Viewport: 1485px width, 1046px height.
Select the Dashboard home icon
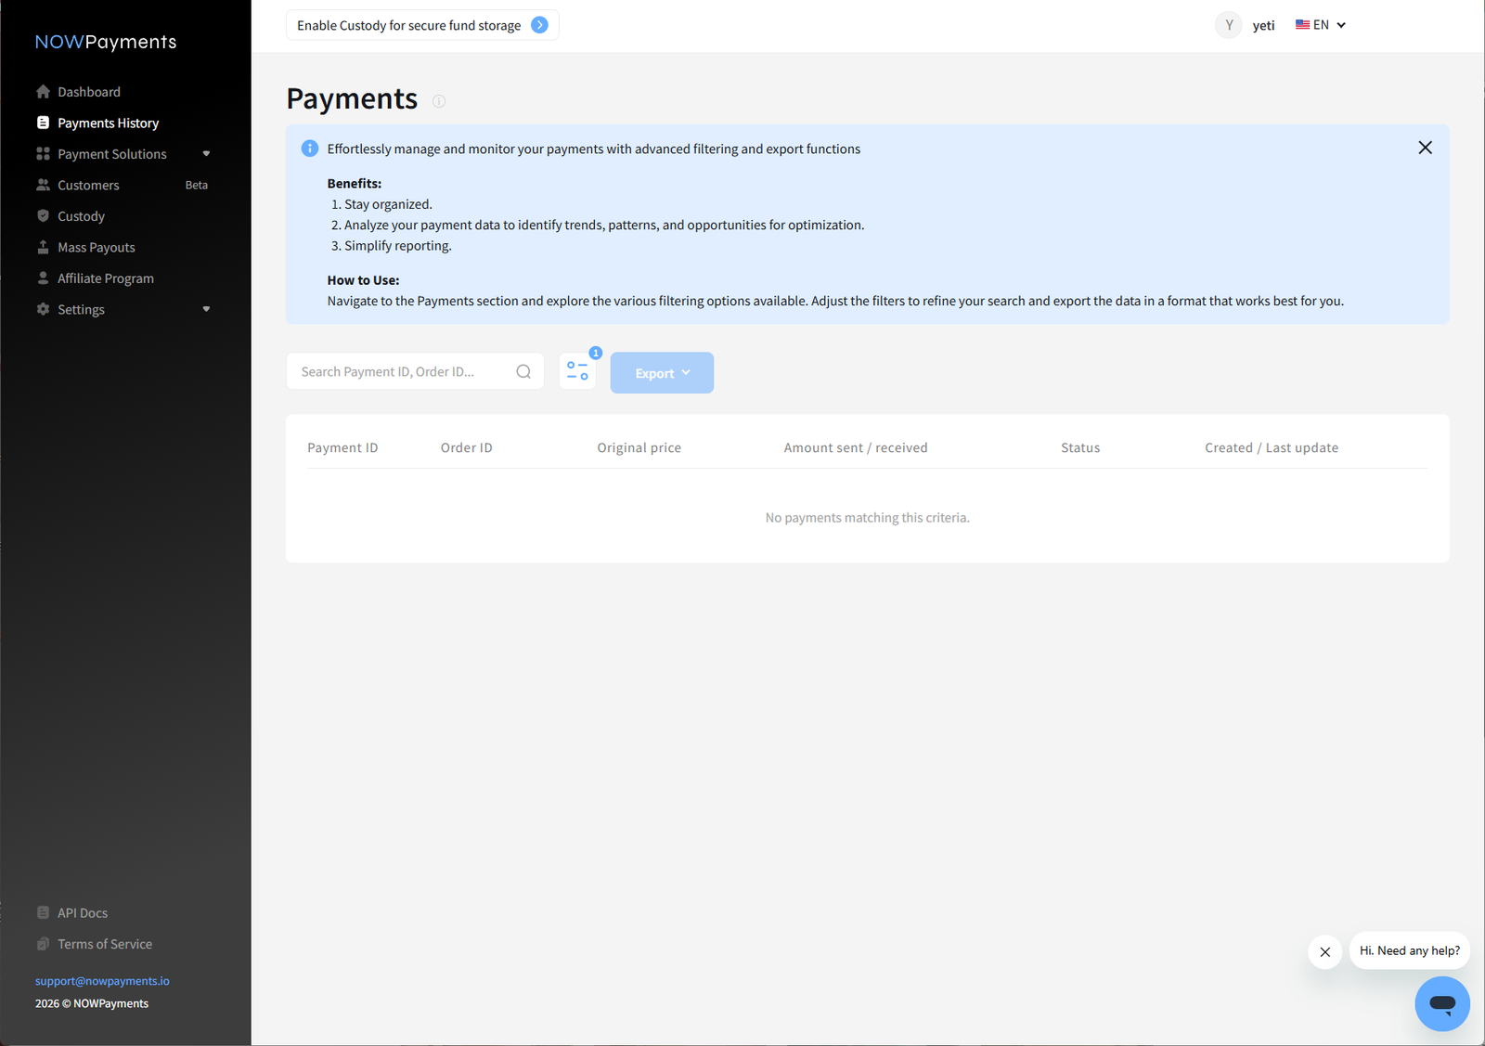44,91
